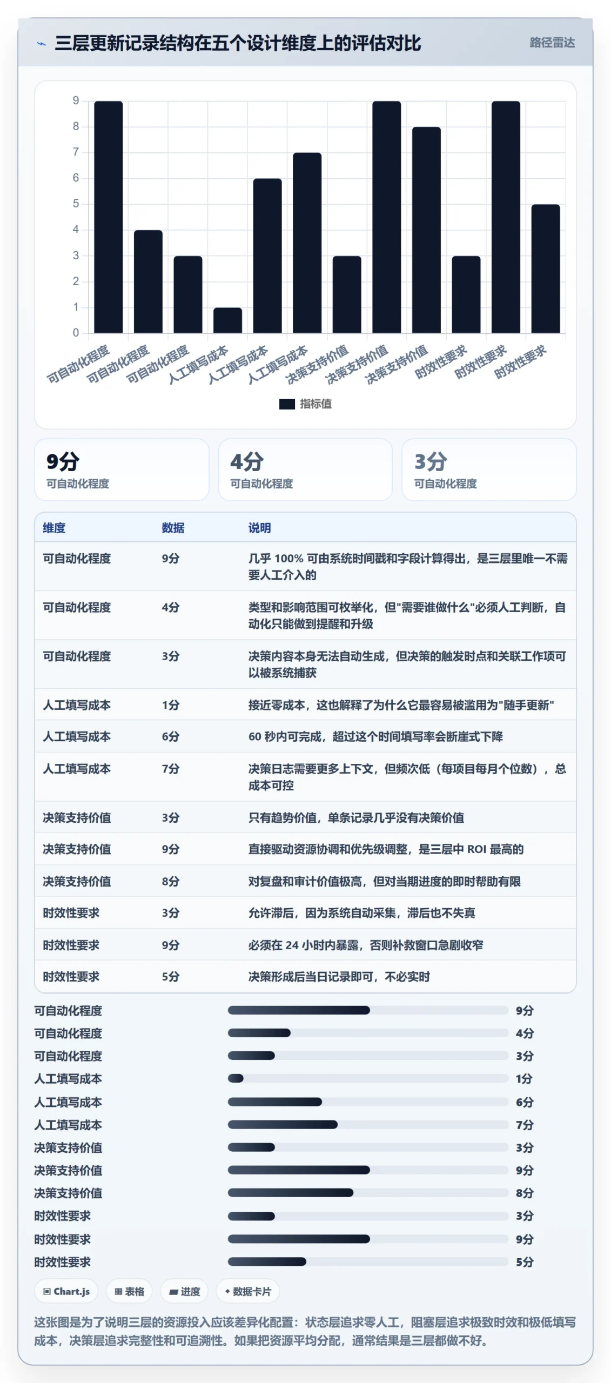The width and height of the screenshot is (611, 1383).
Task: Click the 指标值 legend label text
Action: pos(315,404)
